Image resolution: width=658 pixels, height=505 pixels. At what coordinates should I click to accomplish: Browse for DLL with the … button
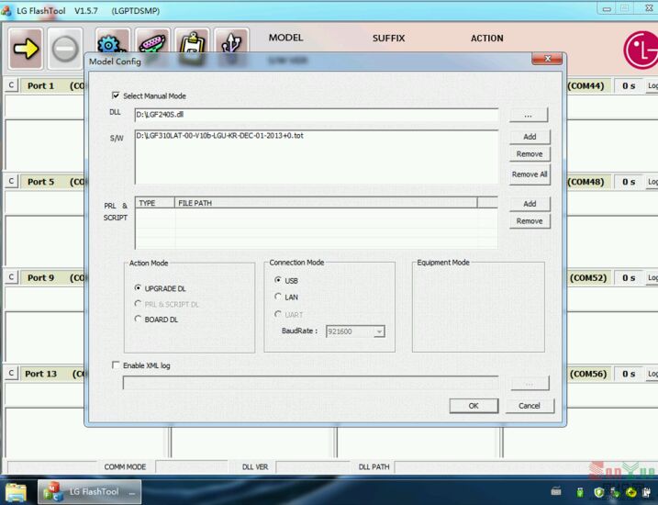pos(529,115)
